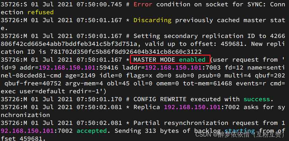The height and width of the screenshot is (141, 289).
Task: Click the magenta IP after addr=
Action: [67, 68]
